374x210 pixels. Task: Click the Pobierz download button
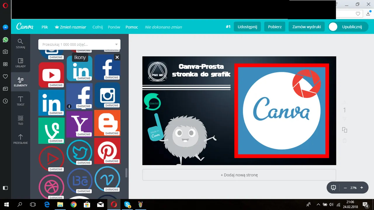[x=275, y=27]
